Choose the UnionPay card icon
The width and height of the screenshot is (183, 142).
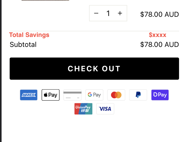(83, 109)
